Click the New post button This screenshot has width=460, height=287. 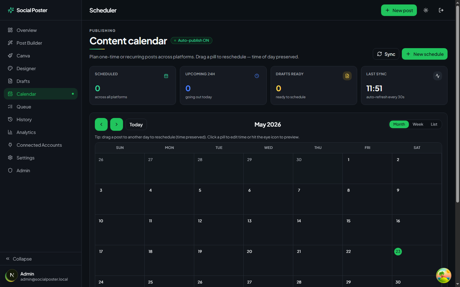point(399,10)
